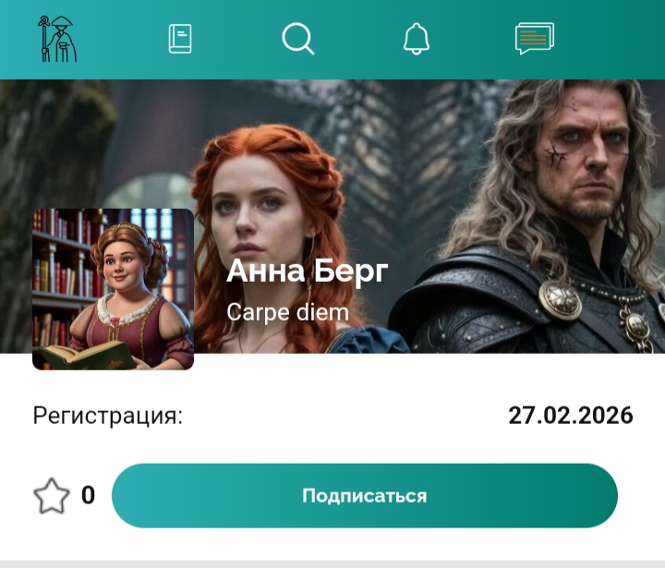This screenshot has height=568, width=665.
Task: Click the star rating icon
Action: 52,496
